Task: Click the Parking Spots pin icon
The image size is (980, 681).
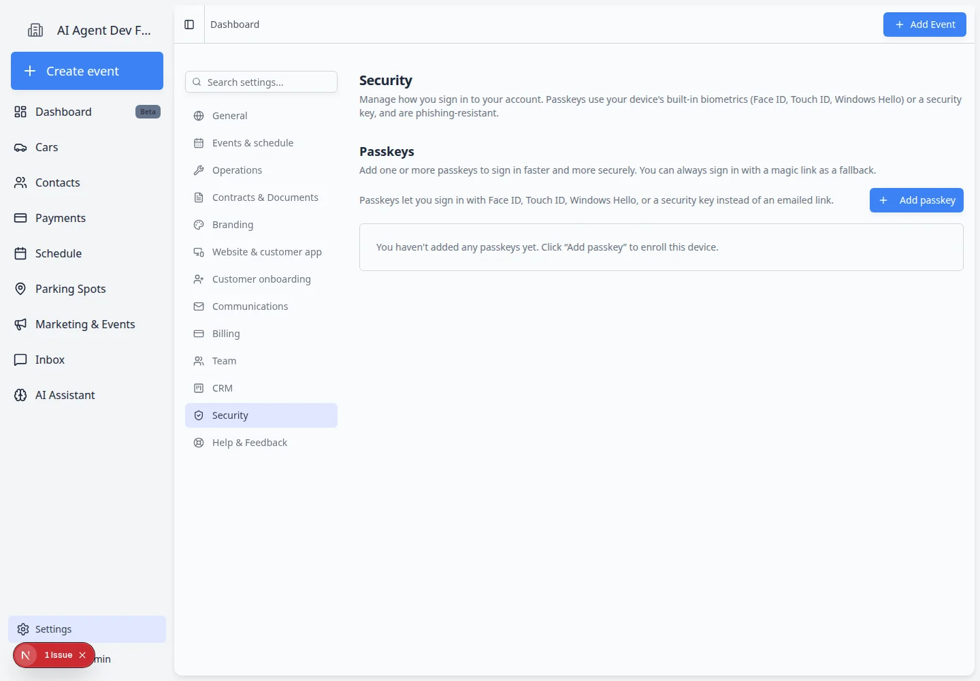Action: pos(20,289)
